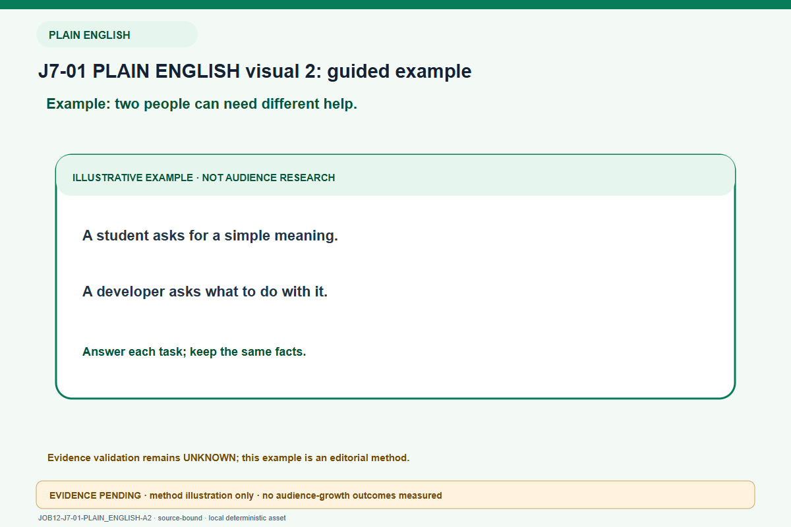Click 'A student asks for a simple meaning.'
The image size is (791, 527).
tap(210, 235)
